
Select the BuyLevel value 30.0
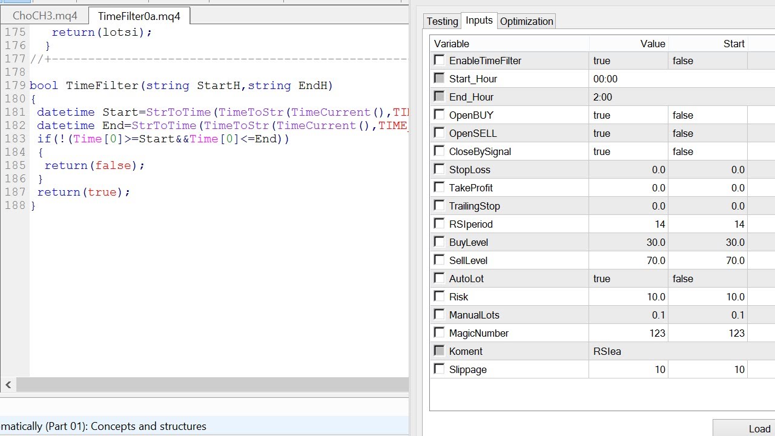click(628, 242)
